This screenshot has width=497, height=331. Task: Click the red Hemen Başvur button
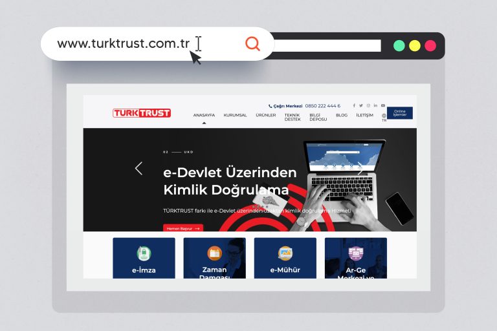(x=183, y=228)
